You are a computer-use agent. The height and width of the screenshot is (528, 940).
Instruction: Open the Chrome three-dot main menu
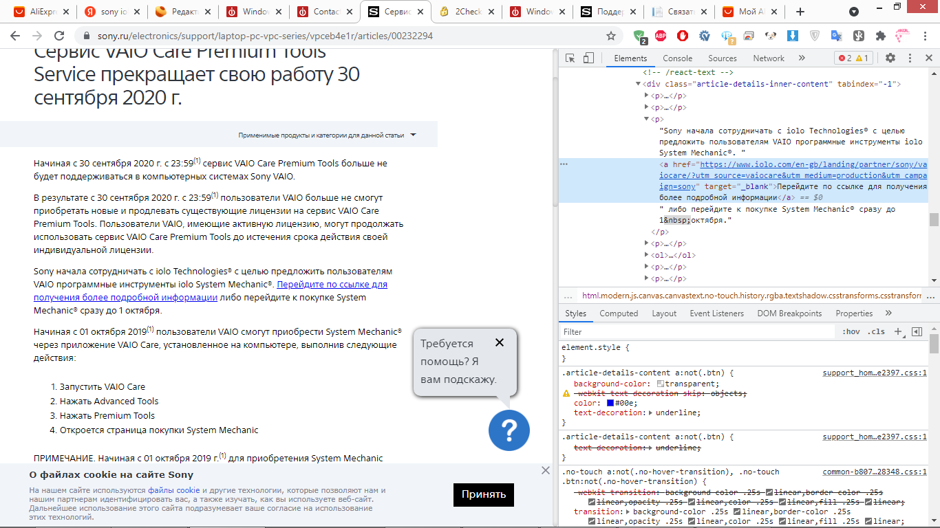(925, 36)
